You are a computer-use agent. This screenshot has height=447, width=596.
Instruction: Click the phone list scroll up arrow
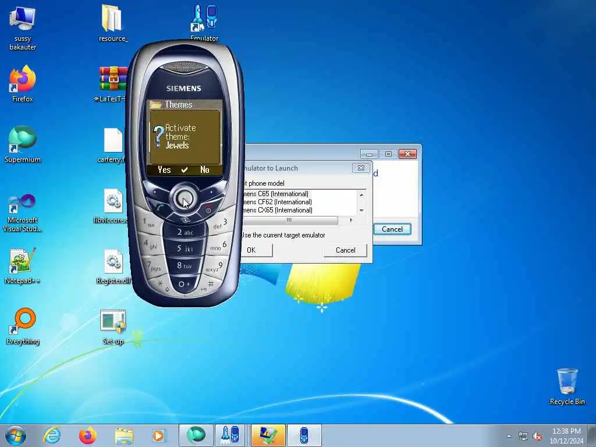[x=361, y=195]
